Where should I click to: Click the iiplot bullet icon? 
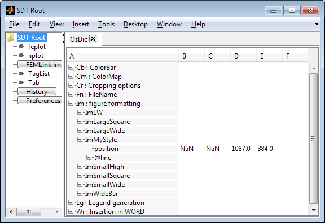[x=21, y=55]
